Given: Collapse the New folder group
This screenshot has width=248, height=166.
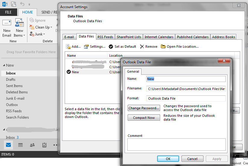Looking at the screenshot, I should 4,65.
